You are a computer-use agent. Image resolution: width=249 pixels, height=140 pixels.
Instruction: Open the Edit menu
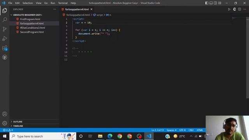click(x=17, y=3)
